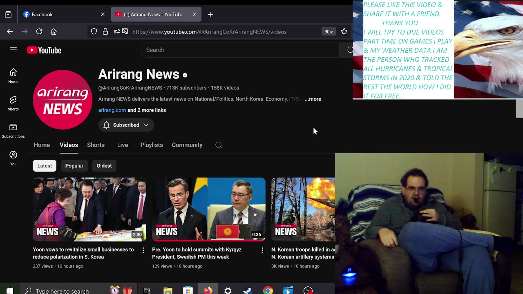523x294 pixels.
Task: Open options menu for Pre. Yoon summits video
Action: (262, 250)
